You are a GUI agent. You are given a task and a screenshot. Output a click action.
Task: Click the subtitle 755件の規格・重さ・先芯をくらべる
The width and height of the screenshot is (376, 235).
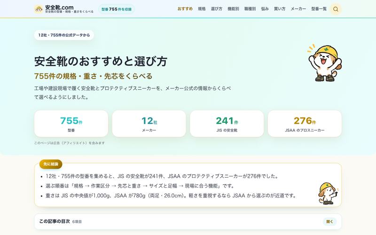[93, 76]
